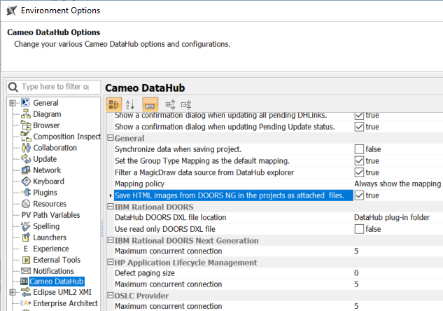Screen dimensions: 443x311
Task: Click the Environment Options window icon
Action: coord(10,11)
